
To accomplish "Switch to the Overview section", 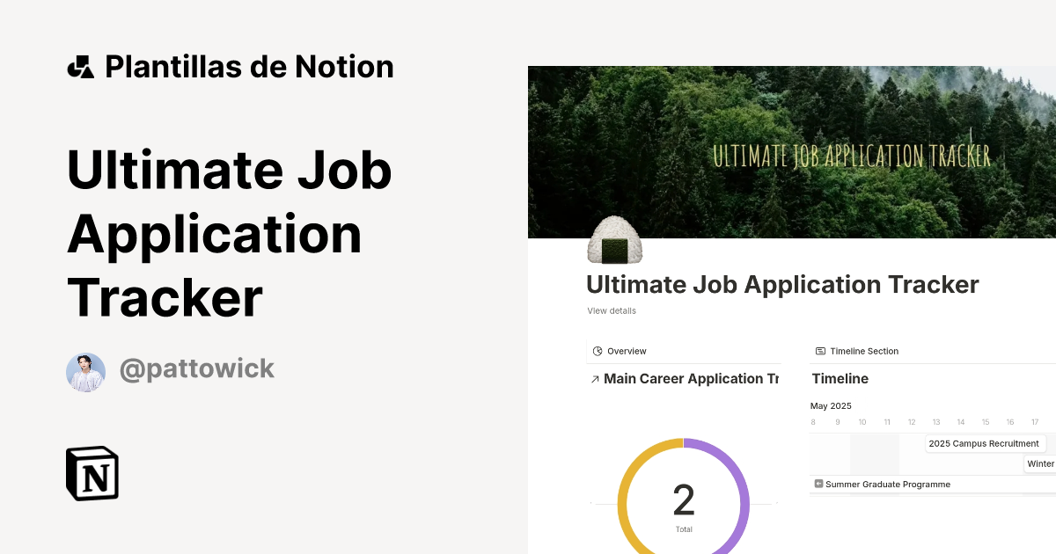I will [625, 351].
